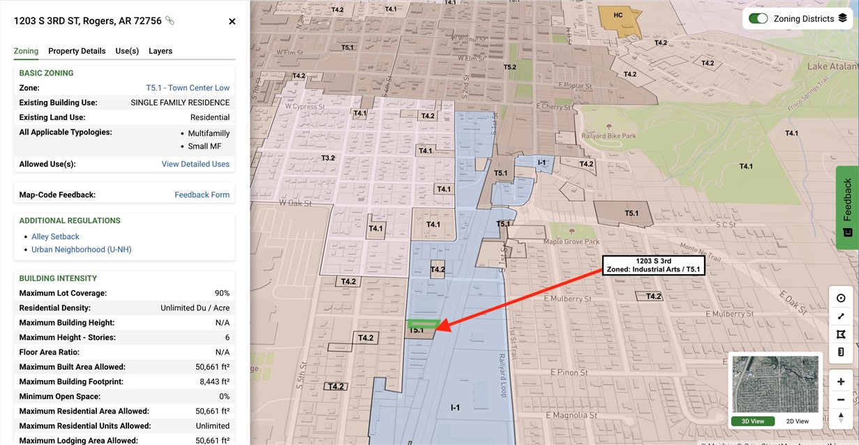The image size is (859, 445).
Task: Switch to the Use(s) tab
Action: tap(127, 51)
